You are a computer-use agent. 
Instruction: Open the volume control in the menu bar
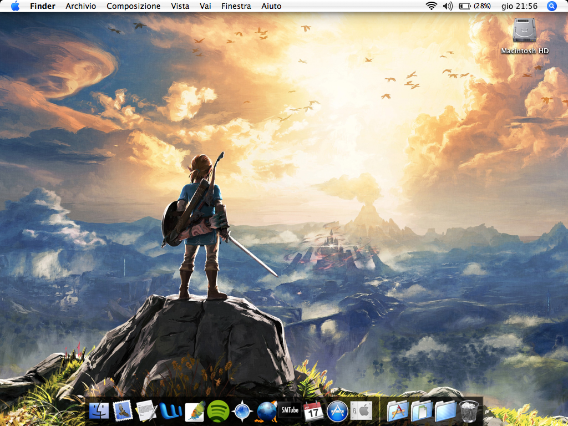[x=448, y=6]
